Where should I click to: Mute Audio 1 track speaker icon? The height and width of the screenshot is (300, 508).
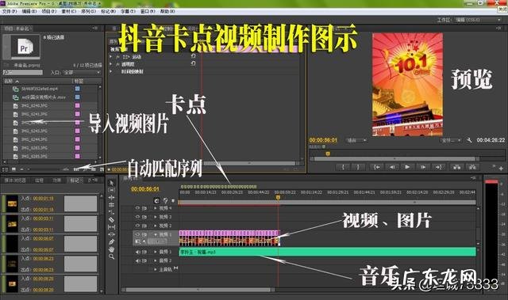point(137,252)
